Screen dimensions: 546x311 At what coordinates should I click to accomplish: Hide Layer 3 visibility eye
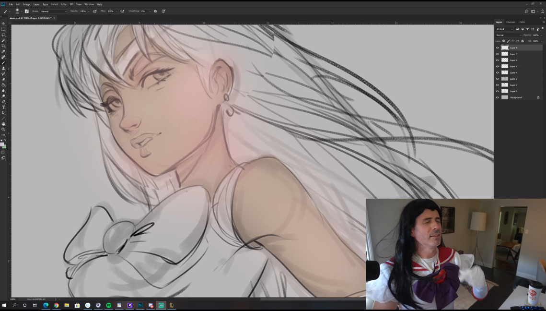(x=497, y=79)
